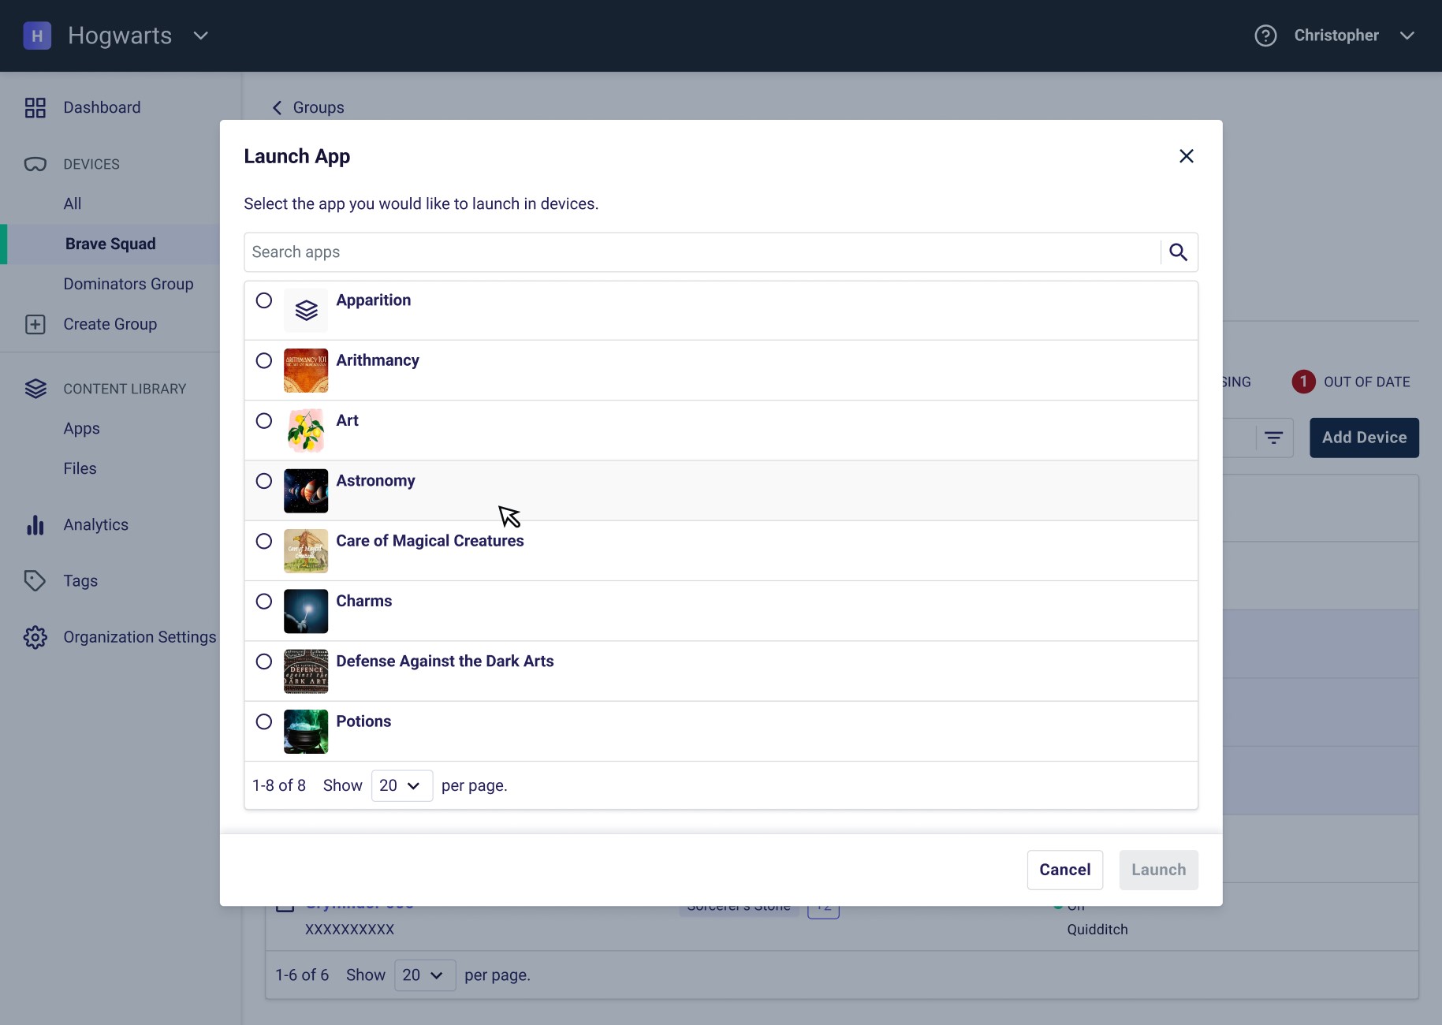Click the Analytics bar chart icon

pos(35,524)
